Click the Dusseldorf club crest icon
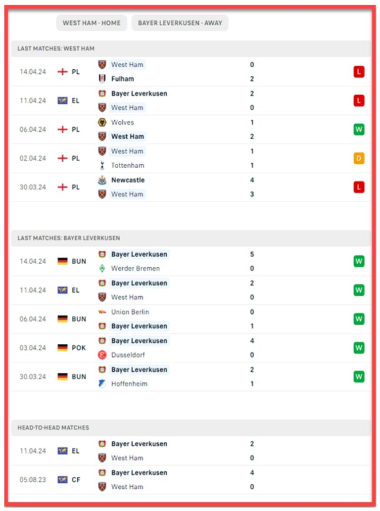The height and width of the screenshot is (511, 380). point(102,355)
